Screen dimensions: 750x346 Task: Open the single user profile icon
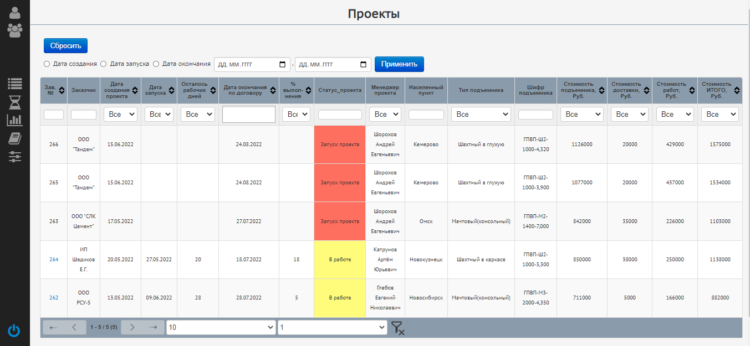[x=15, y=12]
